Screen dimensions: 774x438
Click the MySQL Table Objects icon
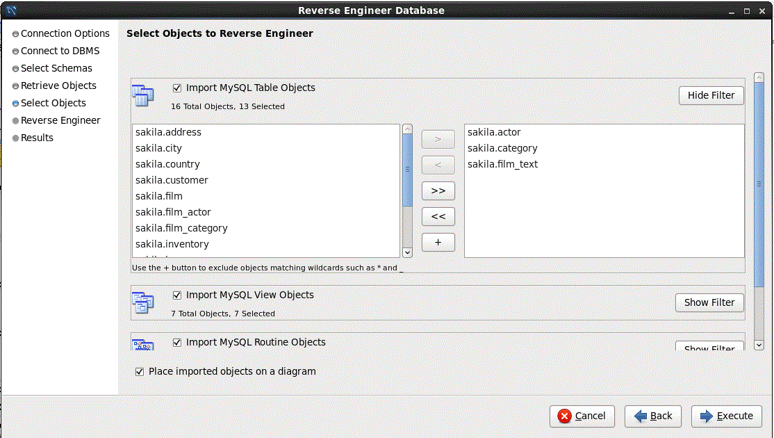pos(142,95)
